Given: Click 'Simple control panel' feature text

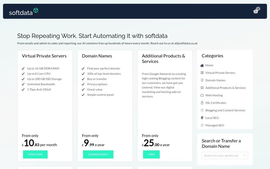Looking at the screenshot, I should 100,95.
